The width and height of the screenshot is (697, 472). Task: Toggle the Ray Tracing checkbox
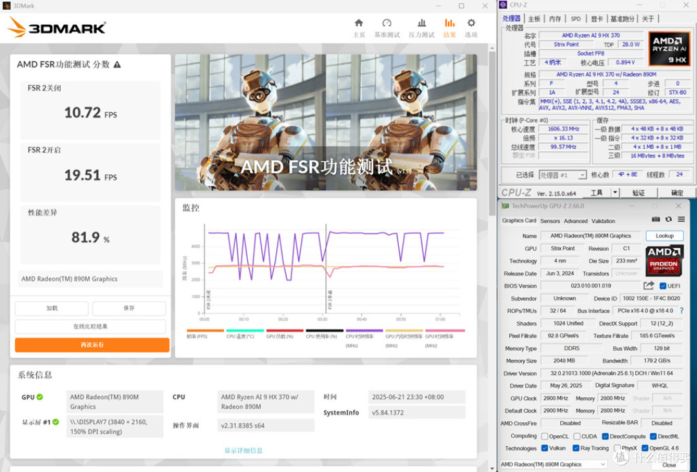[576, 448]
